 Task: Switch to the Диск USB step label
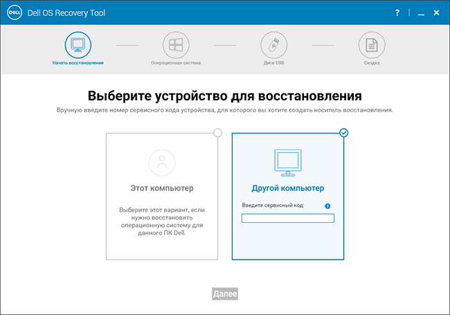tap(273, 63)
